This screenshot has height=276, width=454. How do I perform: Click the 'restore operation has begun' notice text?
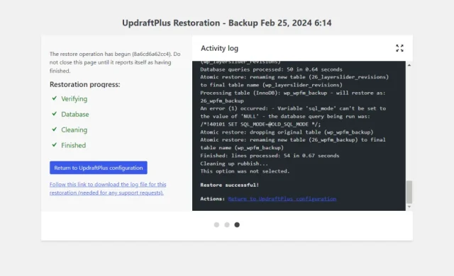point(115,62)
